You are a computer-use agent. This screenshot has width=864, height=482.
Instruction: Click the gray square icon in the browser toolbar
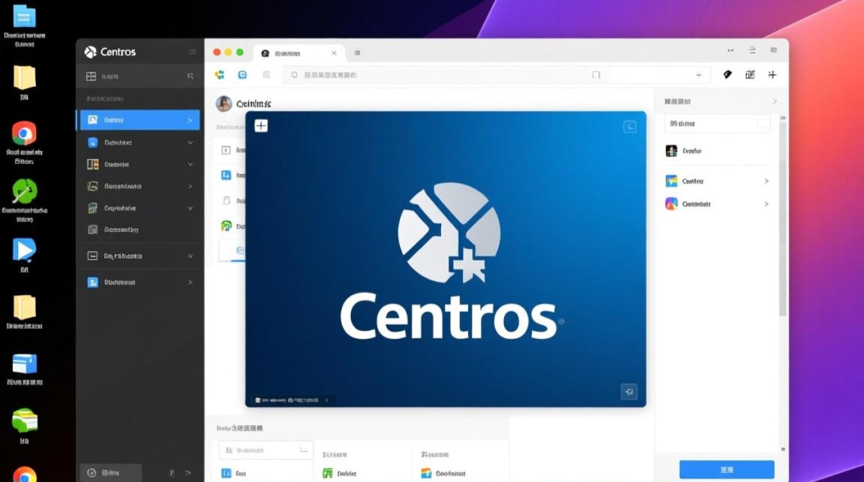click(266, 75)
